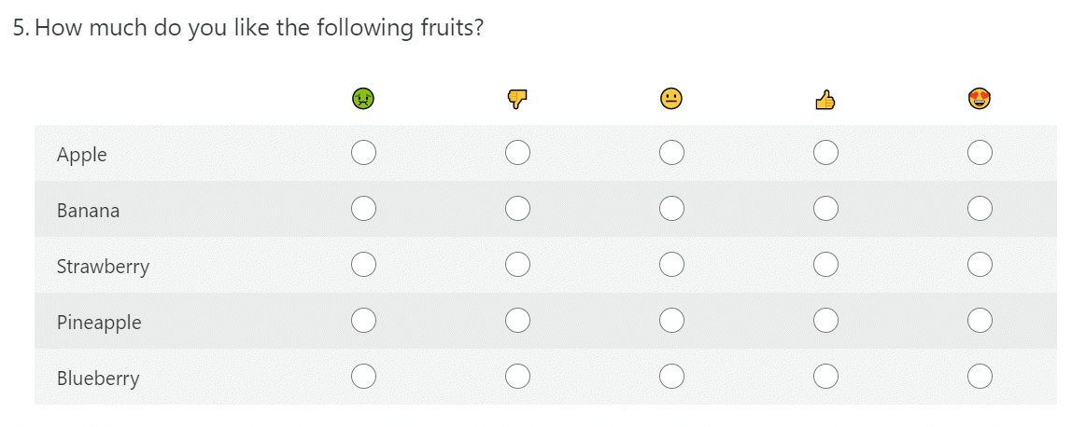Rate Blueberry with heart-eyes option
The image size is (1086, 427).
click(980, 377)
